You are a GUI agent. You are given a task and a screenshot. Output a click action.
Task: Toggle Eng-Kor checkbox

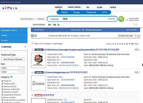38,19
